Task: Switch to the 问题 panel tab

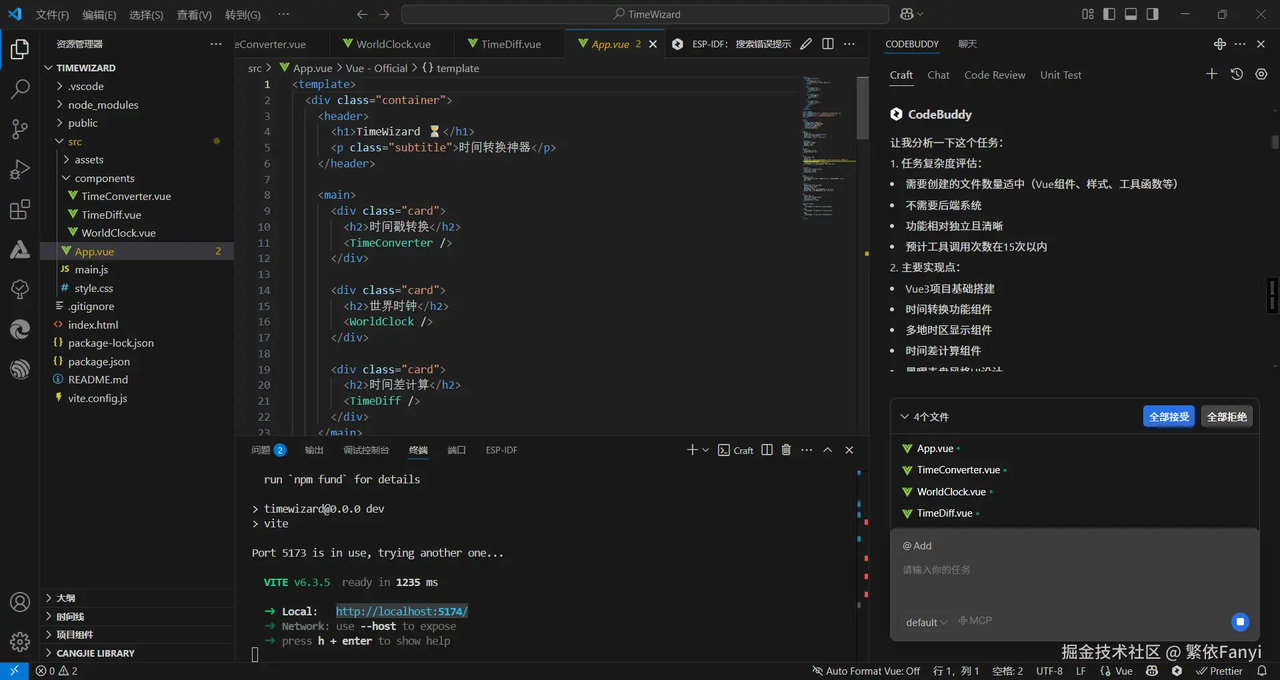Action: [268, 450]
